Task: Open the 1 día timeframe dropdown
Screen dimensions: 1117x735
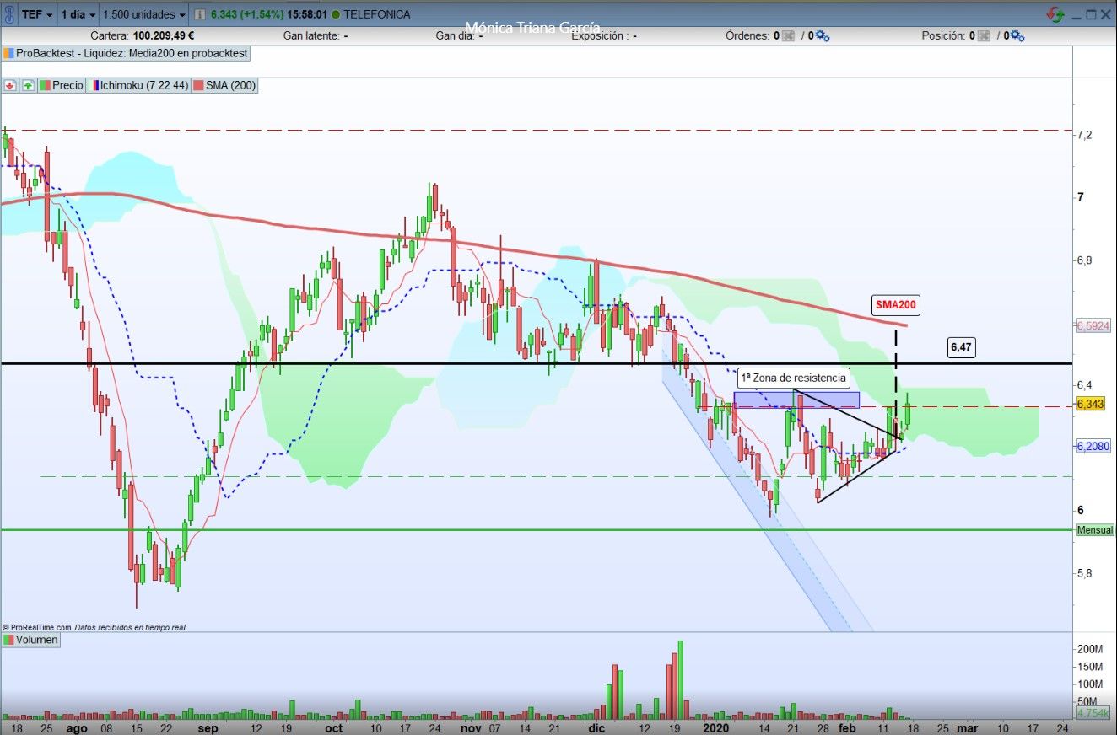Action: (x=78, y=14)
